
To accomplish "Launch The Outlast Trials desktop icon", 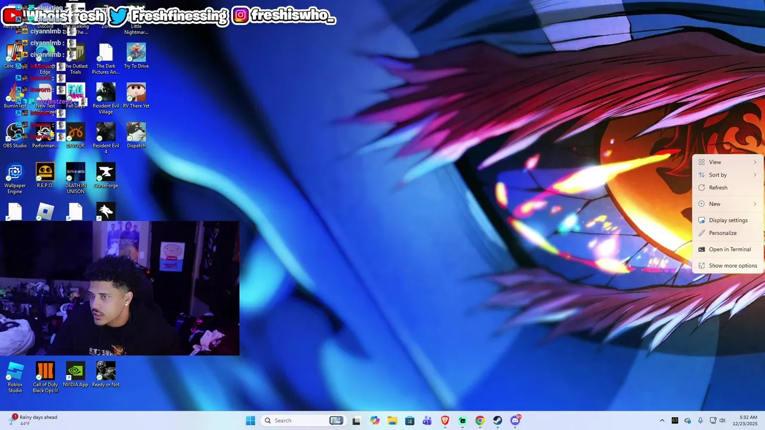I will click(x=75, y=59).
